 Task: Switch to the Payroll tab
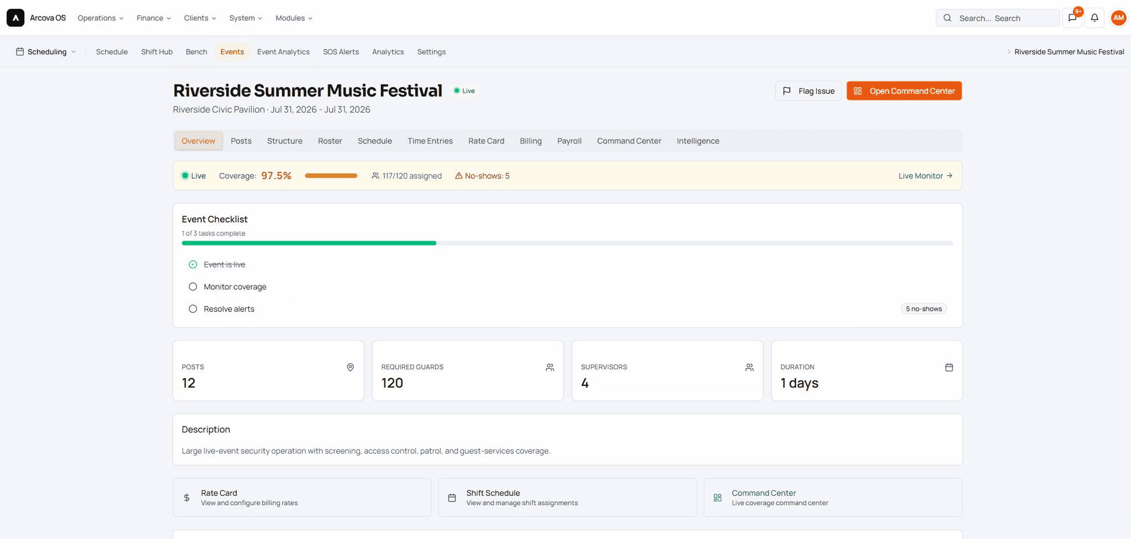569,141
